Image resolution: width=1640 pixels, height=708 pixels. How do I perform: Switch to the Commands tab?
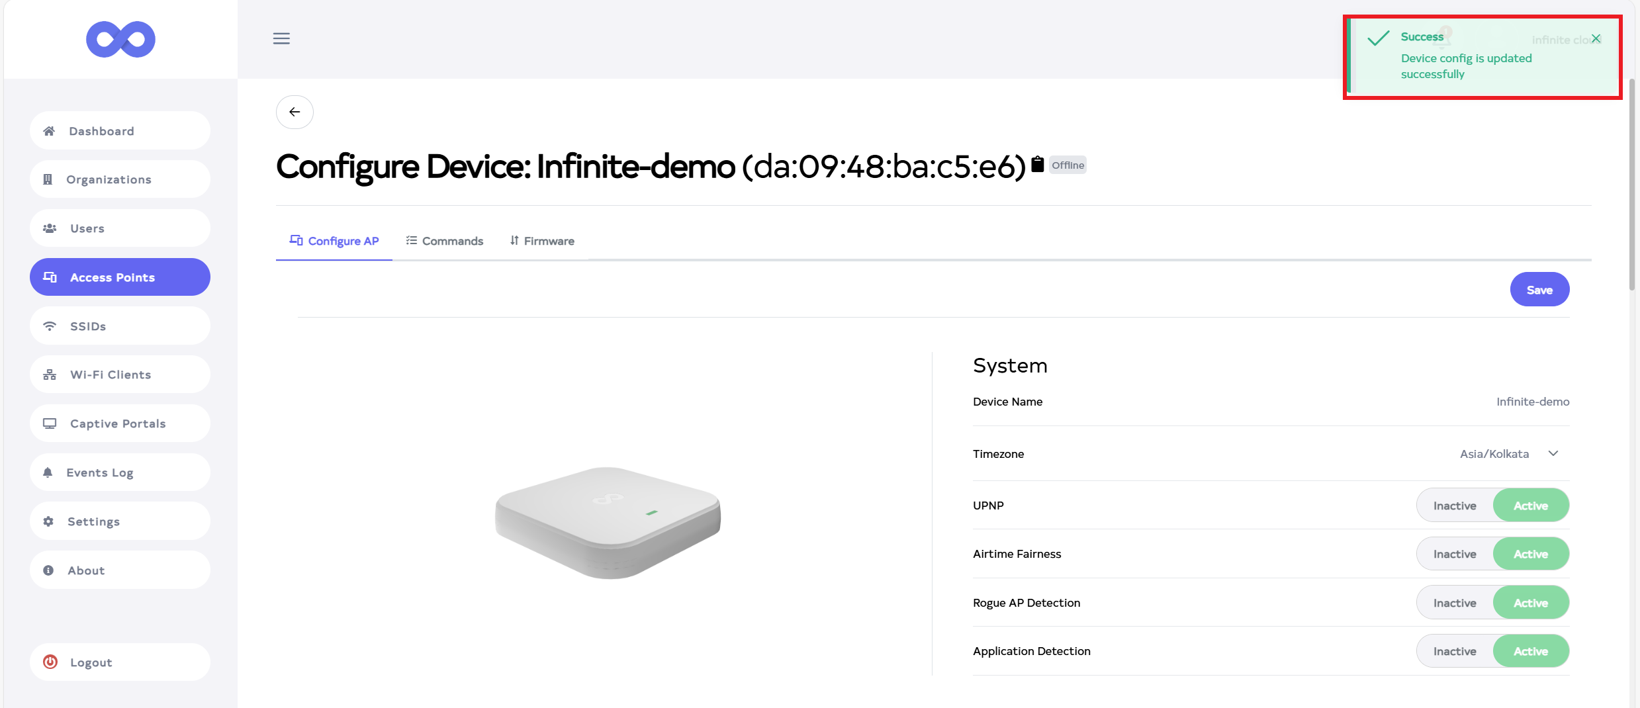[445, 241]
